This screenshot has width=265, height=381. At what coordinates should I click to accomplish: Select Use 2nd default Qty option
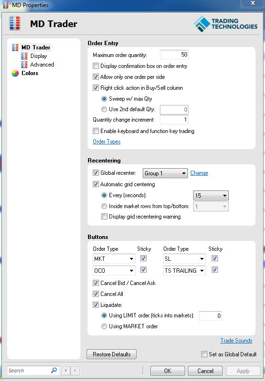[104, 109]
